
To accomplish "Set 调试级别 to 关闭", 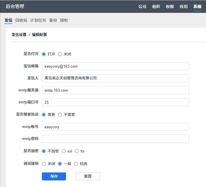I will pyautogui.click(x=44, y=164).
